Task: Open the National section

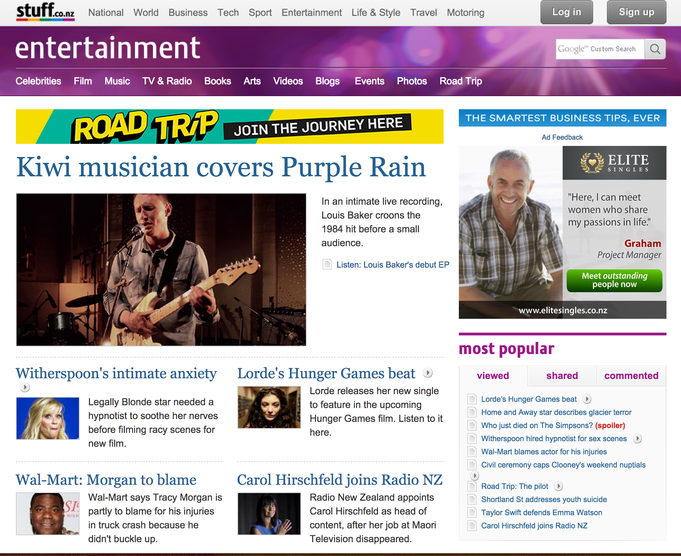Action: point(106,12)
